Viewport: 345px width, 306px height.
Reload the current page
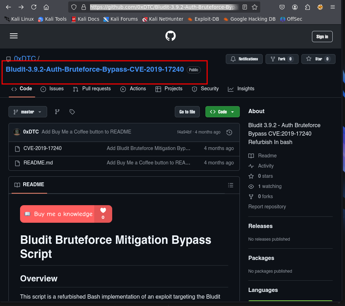(34, 7)
